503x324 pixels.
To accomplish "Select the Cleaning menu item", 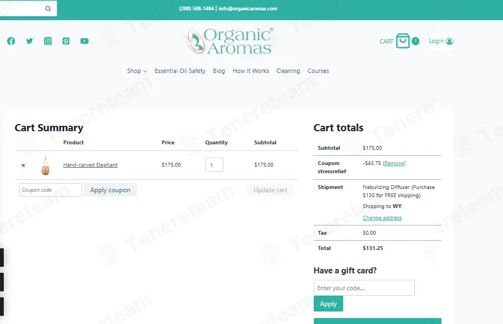I will (x=288, y=71).
